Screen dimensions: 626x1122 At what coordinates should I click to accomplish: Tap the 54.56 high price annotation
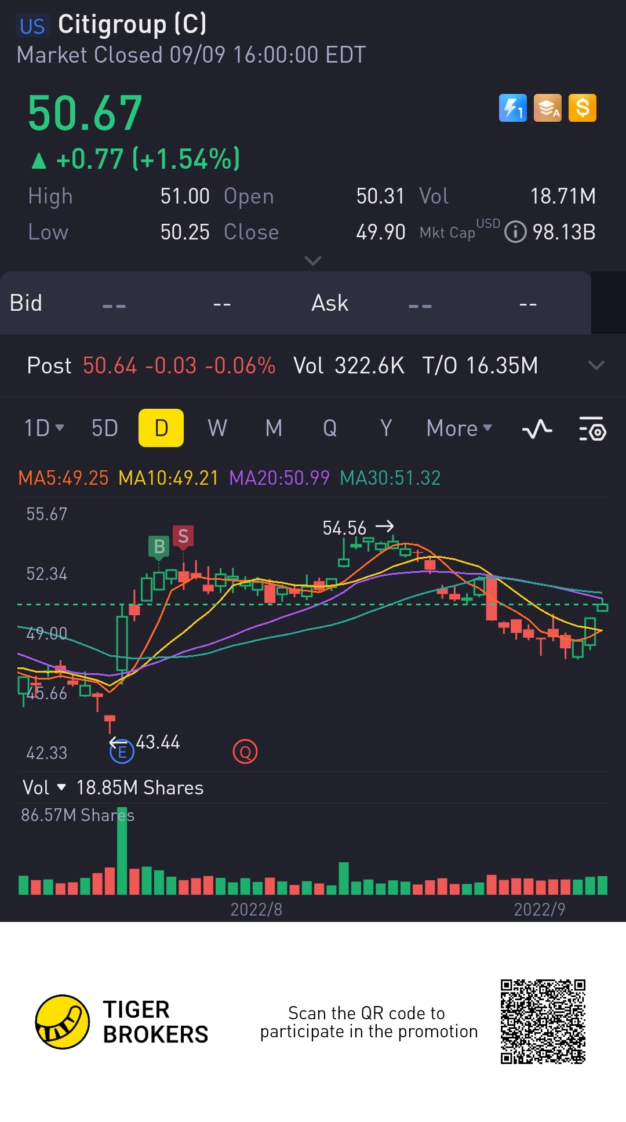point(344,528)
